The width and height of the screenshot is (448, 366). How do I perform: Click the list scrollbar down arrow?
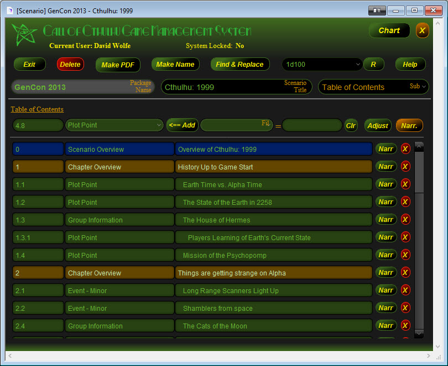[x=419, y=333]
